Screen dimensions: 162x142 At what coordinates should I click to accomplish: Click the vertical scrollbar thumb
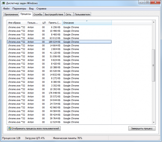coord(154,65)
